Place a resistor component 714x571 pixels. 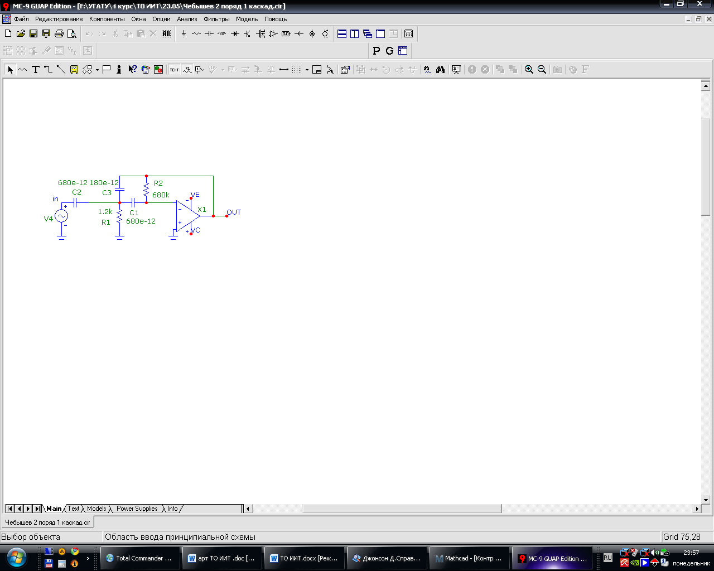(196, 33)
